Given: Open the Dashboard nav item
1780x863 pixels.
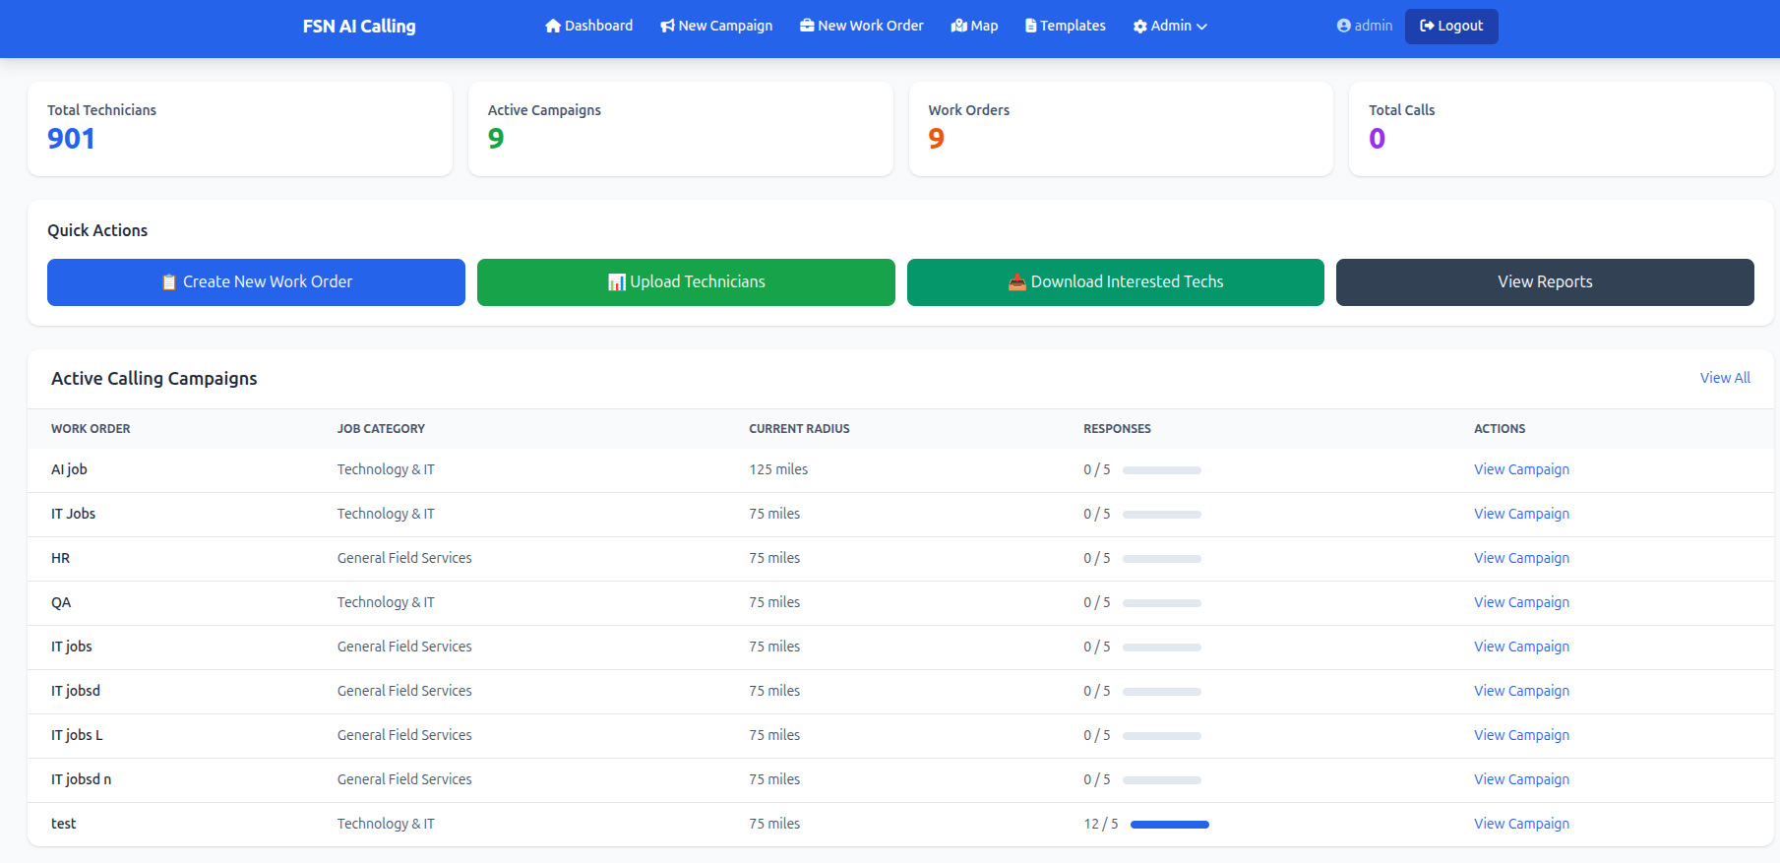Looking at the screenshot, I should pos(589,26).
